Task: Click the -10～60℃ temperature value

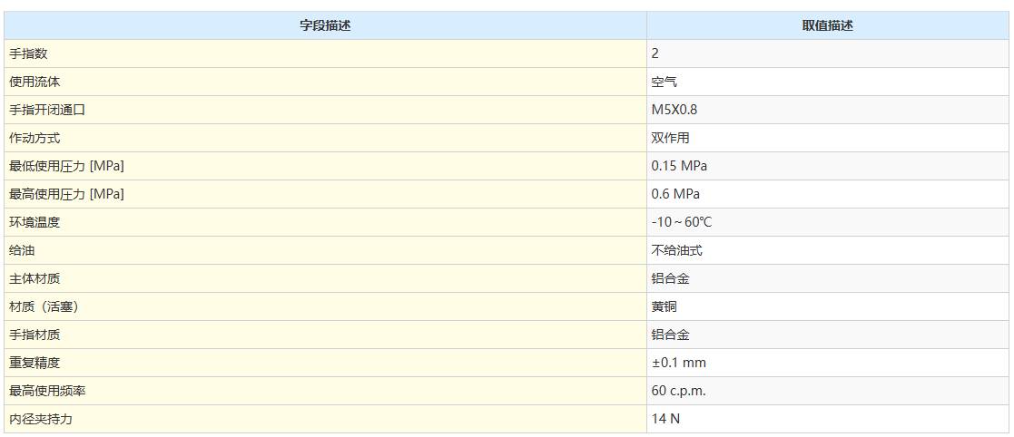Action: [681, 222]
